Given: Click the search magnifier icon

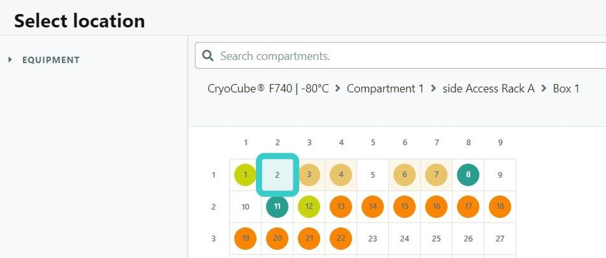Looking at the screenshot, I should 208,56.
